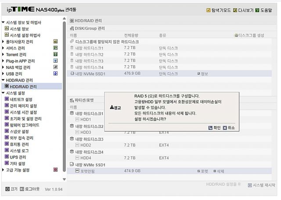Click 확인 to confirm RAID 5 setup
The height and width of the screenshot is (200, 281).
click(x=214, y=128)
